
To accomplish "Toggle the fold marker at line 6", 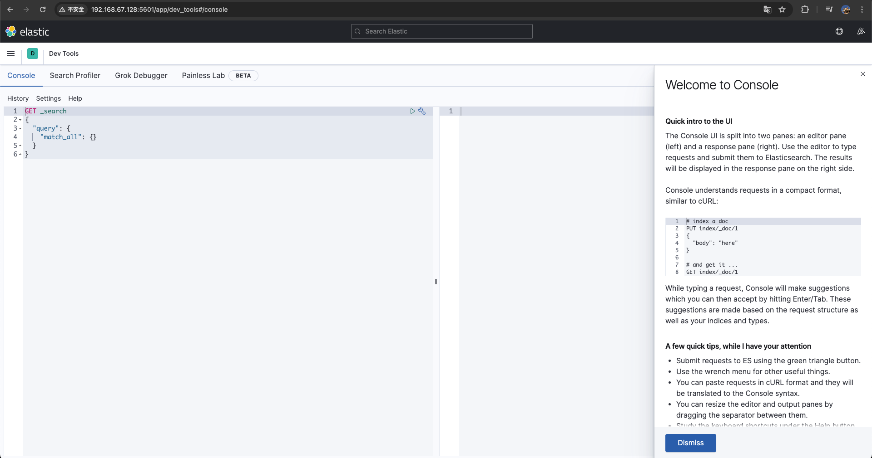I will point(20,154).
